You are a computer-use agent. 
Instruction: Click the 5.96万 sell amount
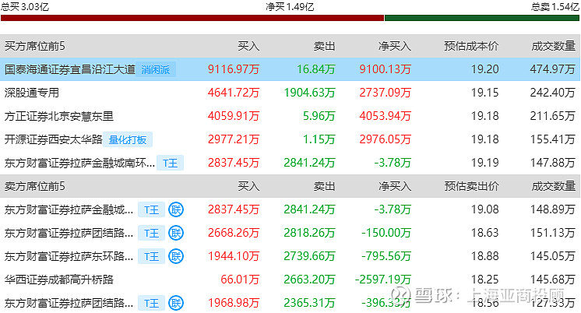point(319,116)
